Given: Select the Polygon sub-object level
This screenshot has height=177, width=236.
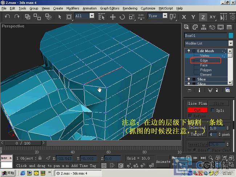Looking at the screenshot, I should pos(206,70).
